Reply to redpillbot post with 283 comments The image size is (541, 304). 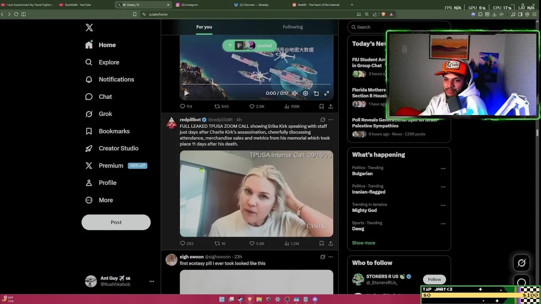click(186, 244)
